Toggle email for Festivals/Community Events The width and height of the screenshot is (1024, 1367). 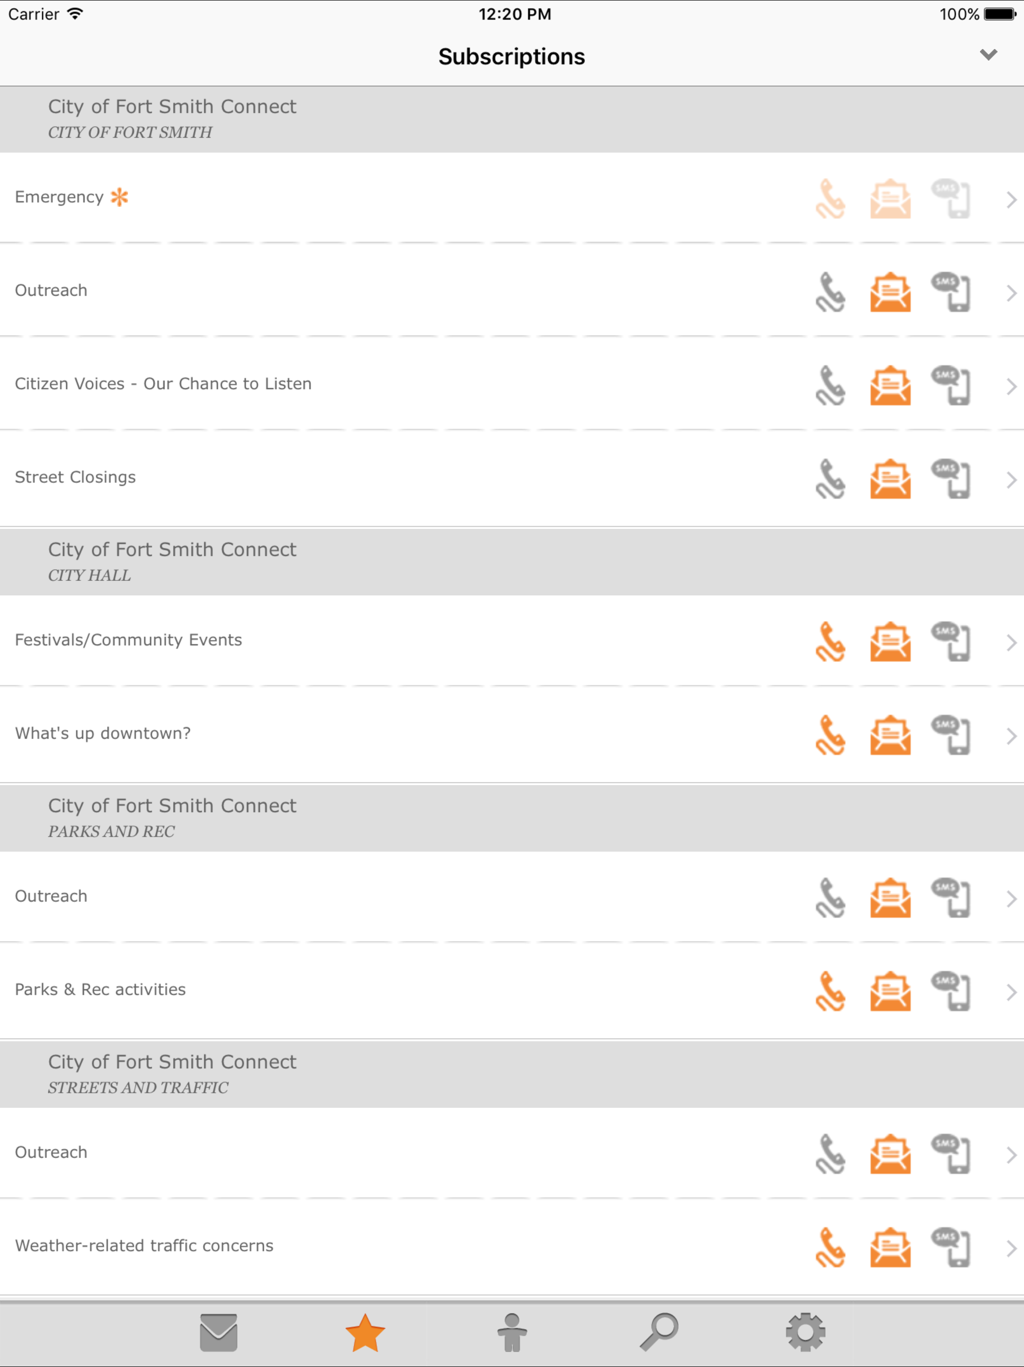tap(890, 641)
